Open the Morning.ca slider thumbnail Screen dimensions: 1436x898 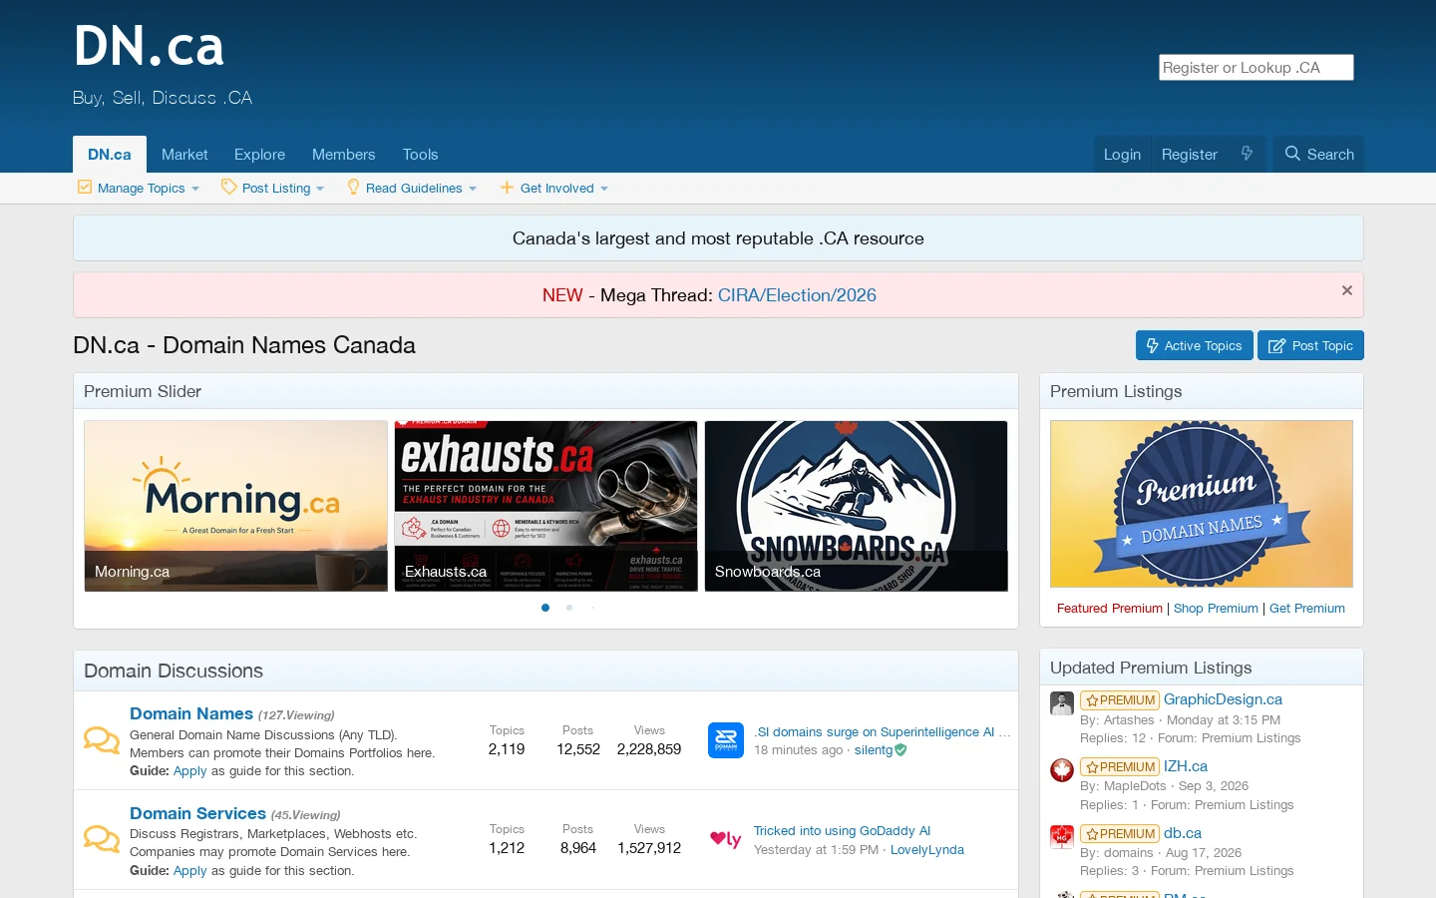[236, 506]
